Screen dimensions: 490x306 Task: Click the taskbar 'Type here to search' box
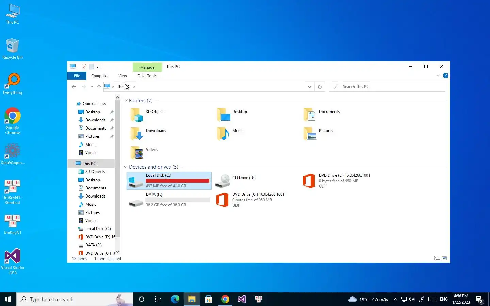point(75,299)
